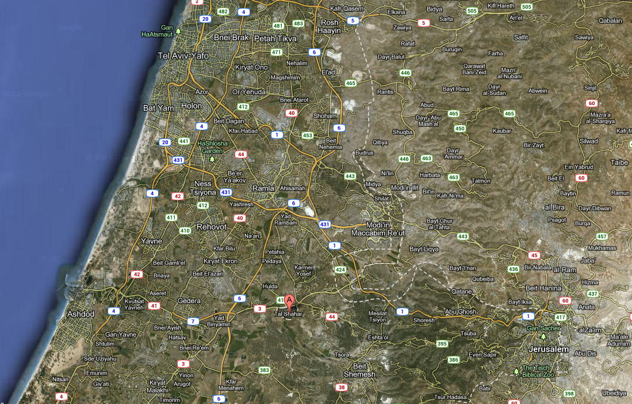Select the Gan HaAtsmaut park tree icon
This screenshot has width=632, height=404.
178,30
